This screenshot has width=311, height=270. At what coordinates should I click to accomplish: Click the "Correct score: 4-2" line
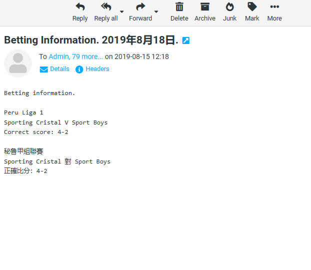[x=36, y=132]
